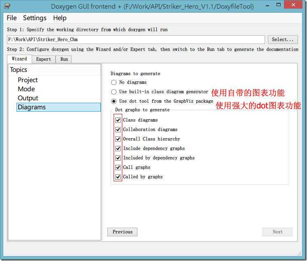Image resolution: width=307 pixels, height=261 pixels.
Task: Click the Select... directory button
Action: pyautogui.click(x=283, y=40)
